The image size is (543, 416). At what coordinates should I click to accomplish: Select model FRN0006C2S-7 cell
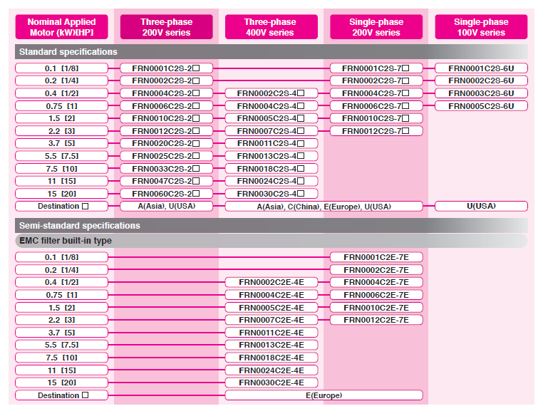[x=376, y=106]
